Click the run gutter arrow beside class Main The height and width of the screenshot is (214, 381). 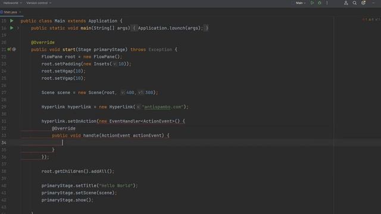pyautogui.click(x=12, y=21)
